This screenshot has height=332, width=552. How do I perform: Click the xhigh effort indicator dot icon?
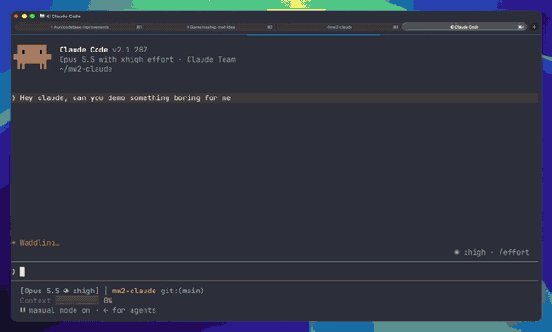(x=457, y=252)
